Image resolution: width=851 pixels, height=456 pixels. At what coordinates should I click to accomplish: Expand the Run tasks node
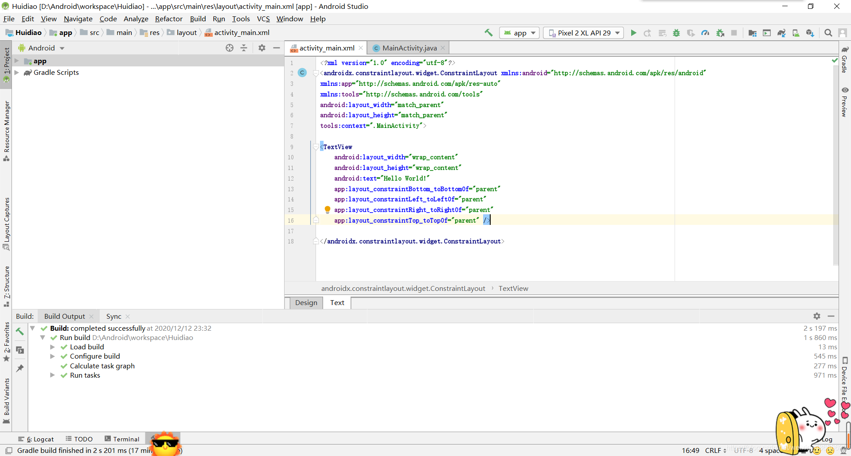[52, 375]
